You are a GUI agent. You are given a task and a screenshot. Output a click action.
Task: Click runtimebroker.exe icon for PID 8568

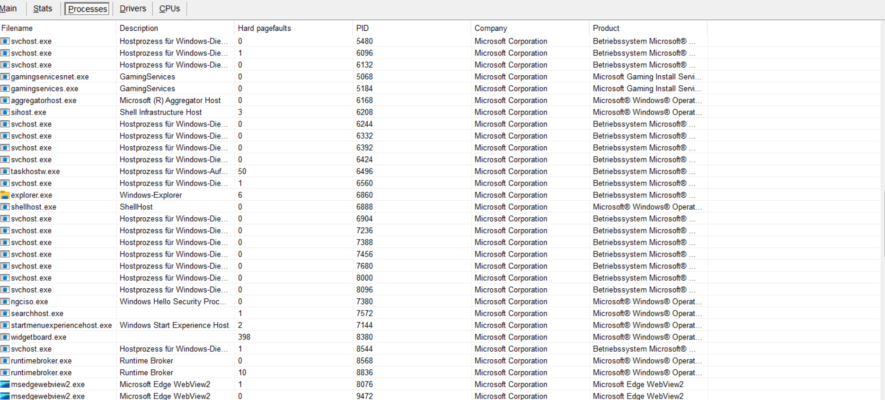(5, 361)
